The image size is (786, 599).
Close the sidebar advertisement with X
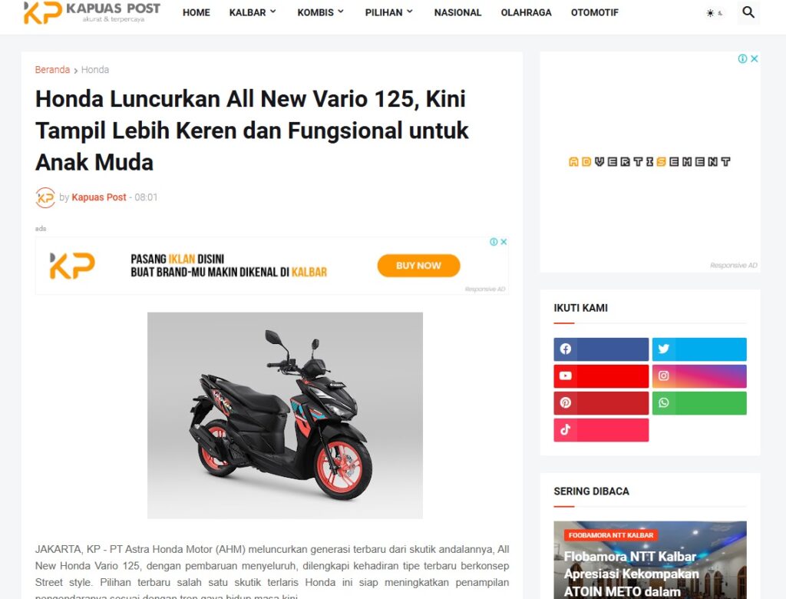click(754, 58)
